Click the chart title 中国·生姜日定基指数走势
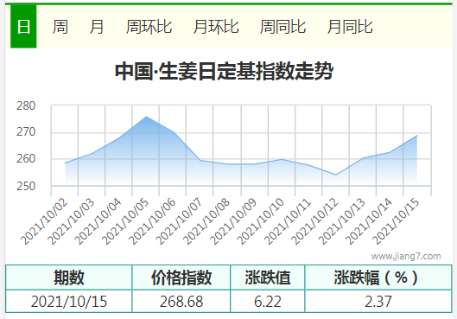Screen dimensions: 457x319 pos(224,71)
